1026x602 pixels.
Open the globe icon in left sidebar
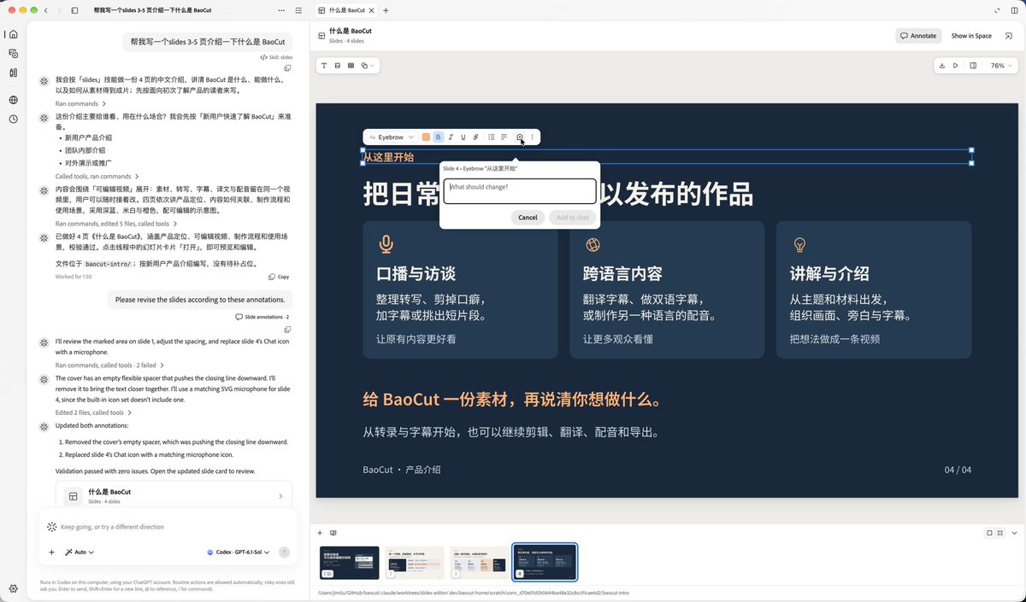tap(13, 100)
